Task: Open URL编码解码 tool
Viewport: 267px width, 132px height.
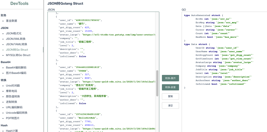Action: pyautogui.click(x=14, y=107)
